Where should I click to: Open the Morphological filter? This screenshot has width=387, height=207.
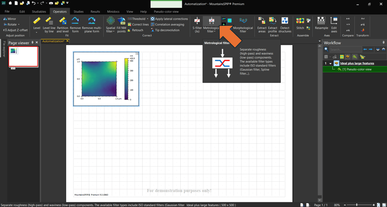pos(243,25)
